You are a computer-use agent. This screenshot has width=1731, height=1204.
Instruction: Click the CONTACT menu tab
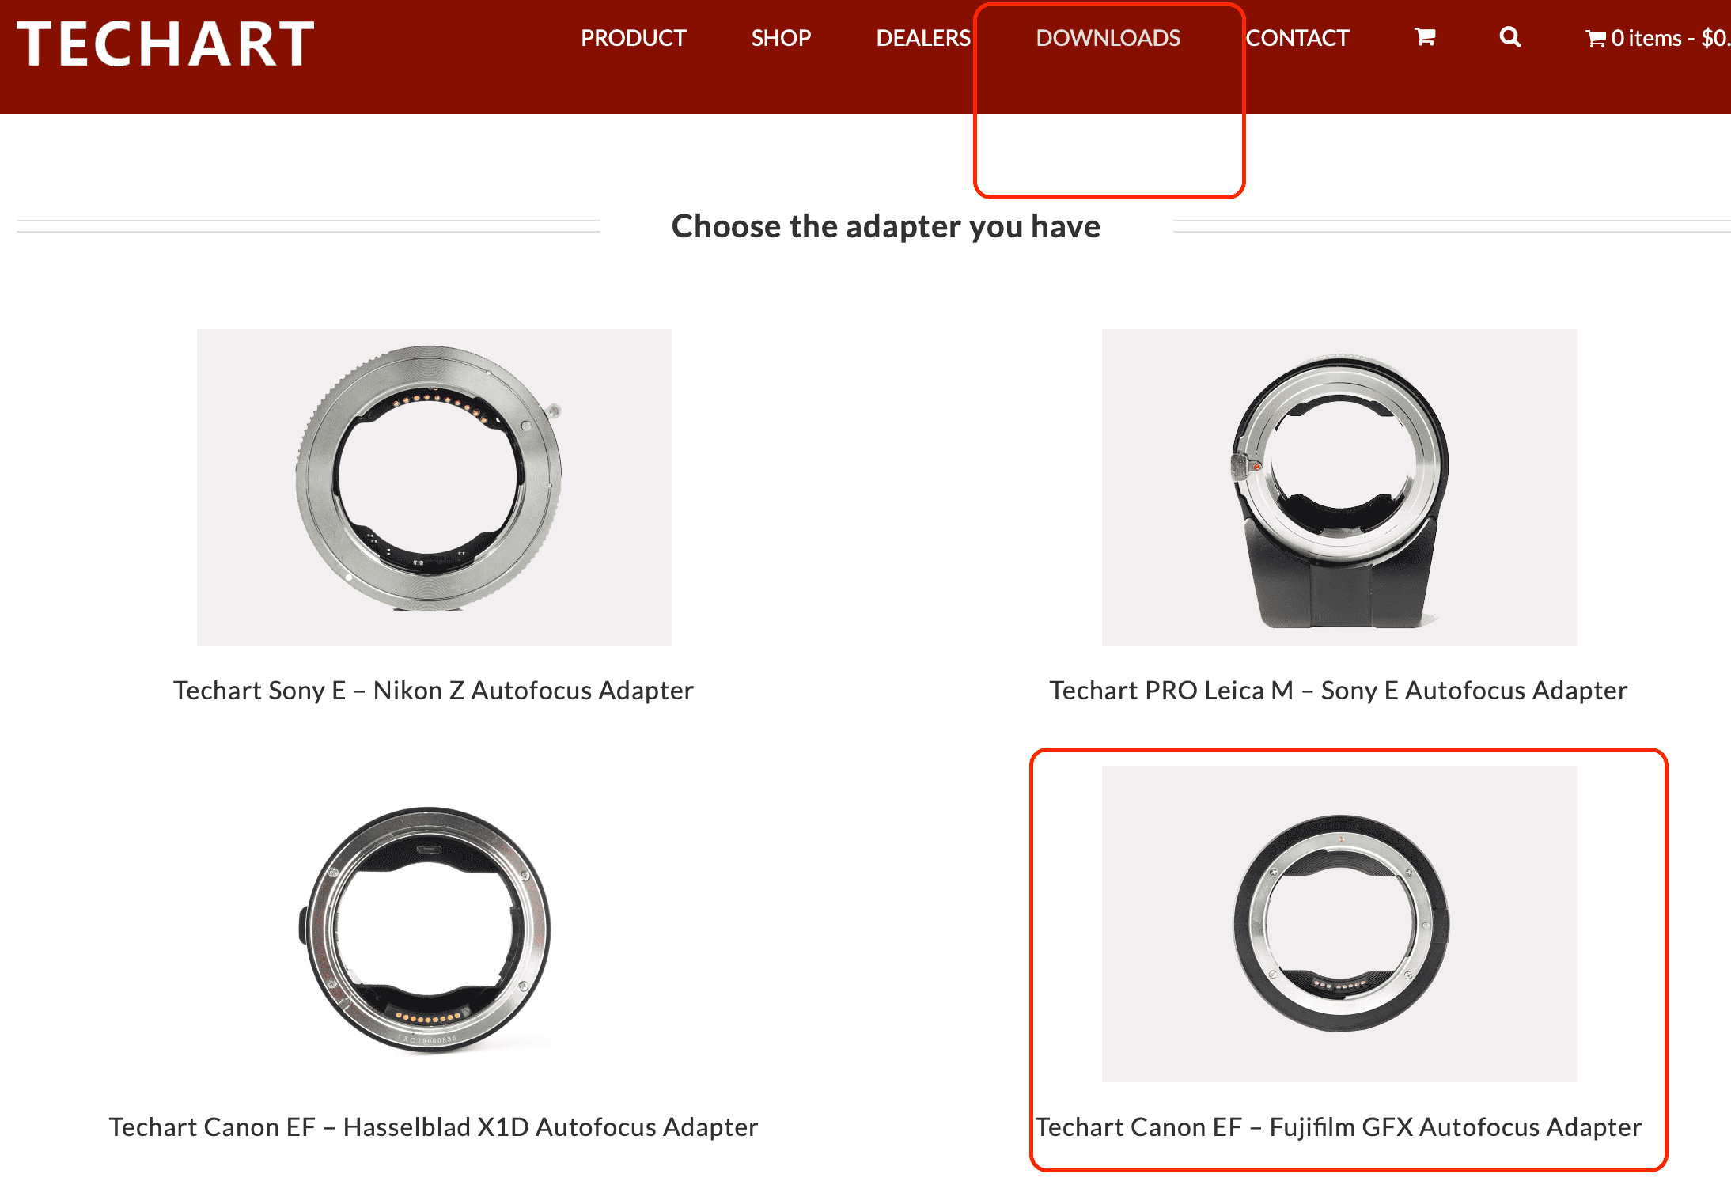click(x=1298, y=38)
